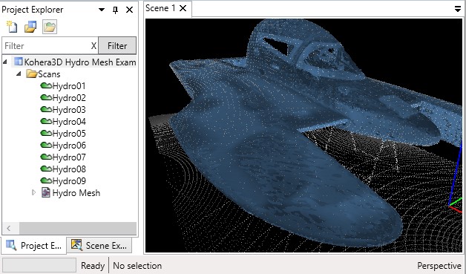Click the horizontal scrollbar left arrow
Viewport: 466px width, 274px height.
click(x=9, y=229)
